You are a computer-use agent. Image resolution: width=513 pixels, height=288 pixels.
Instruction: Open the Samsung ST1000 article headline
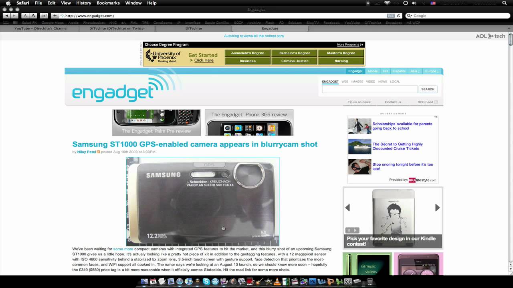(195, 144)
